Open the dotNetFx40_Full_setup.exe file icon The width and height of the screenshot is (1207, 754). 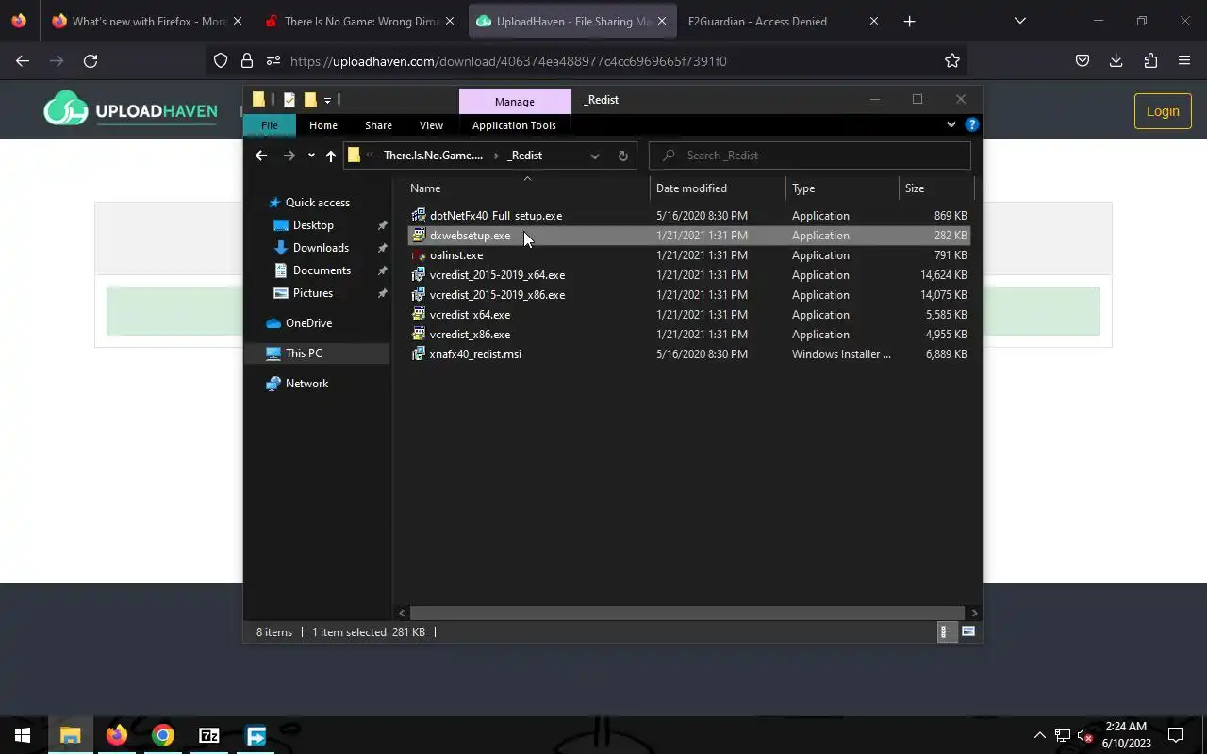[419, 216]
